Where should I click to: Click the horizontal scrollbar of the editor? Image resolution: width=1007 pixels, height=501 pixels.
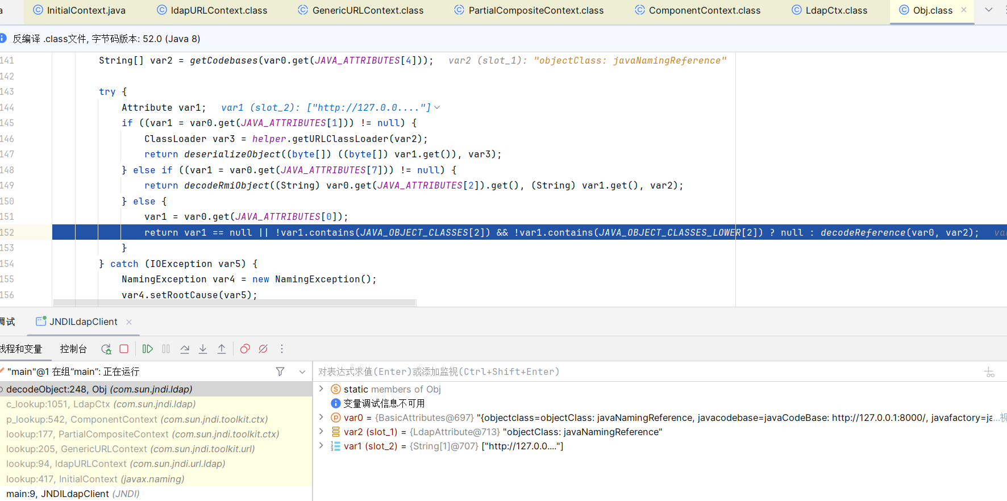[x=235, y=303]
